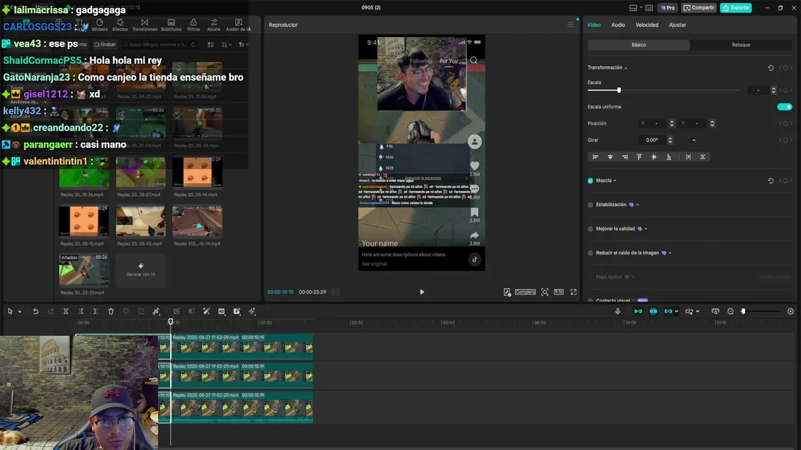Step the Escala value stepper
This screenshot has width=801, height=450.
coord(773,91)
